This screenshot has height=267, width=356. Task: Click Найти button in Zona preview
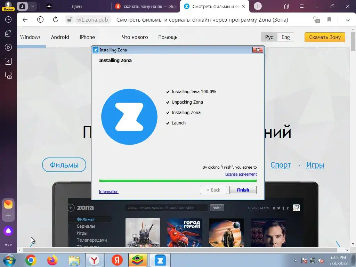[x=217, y=208]
